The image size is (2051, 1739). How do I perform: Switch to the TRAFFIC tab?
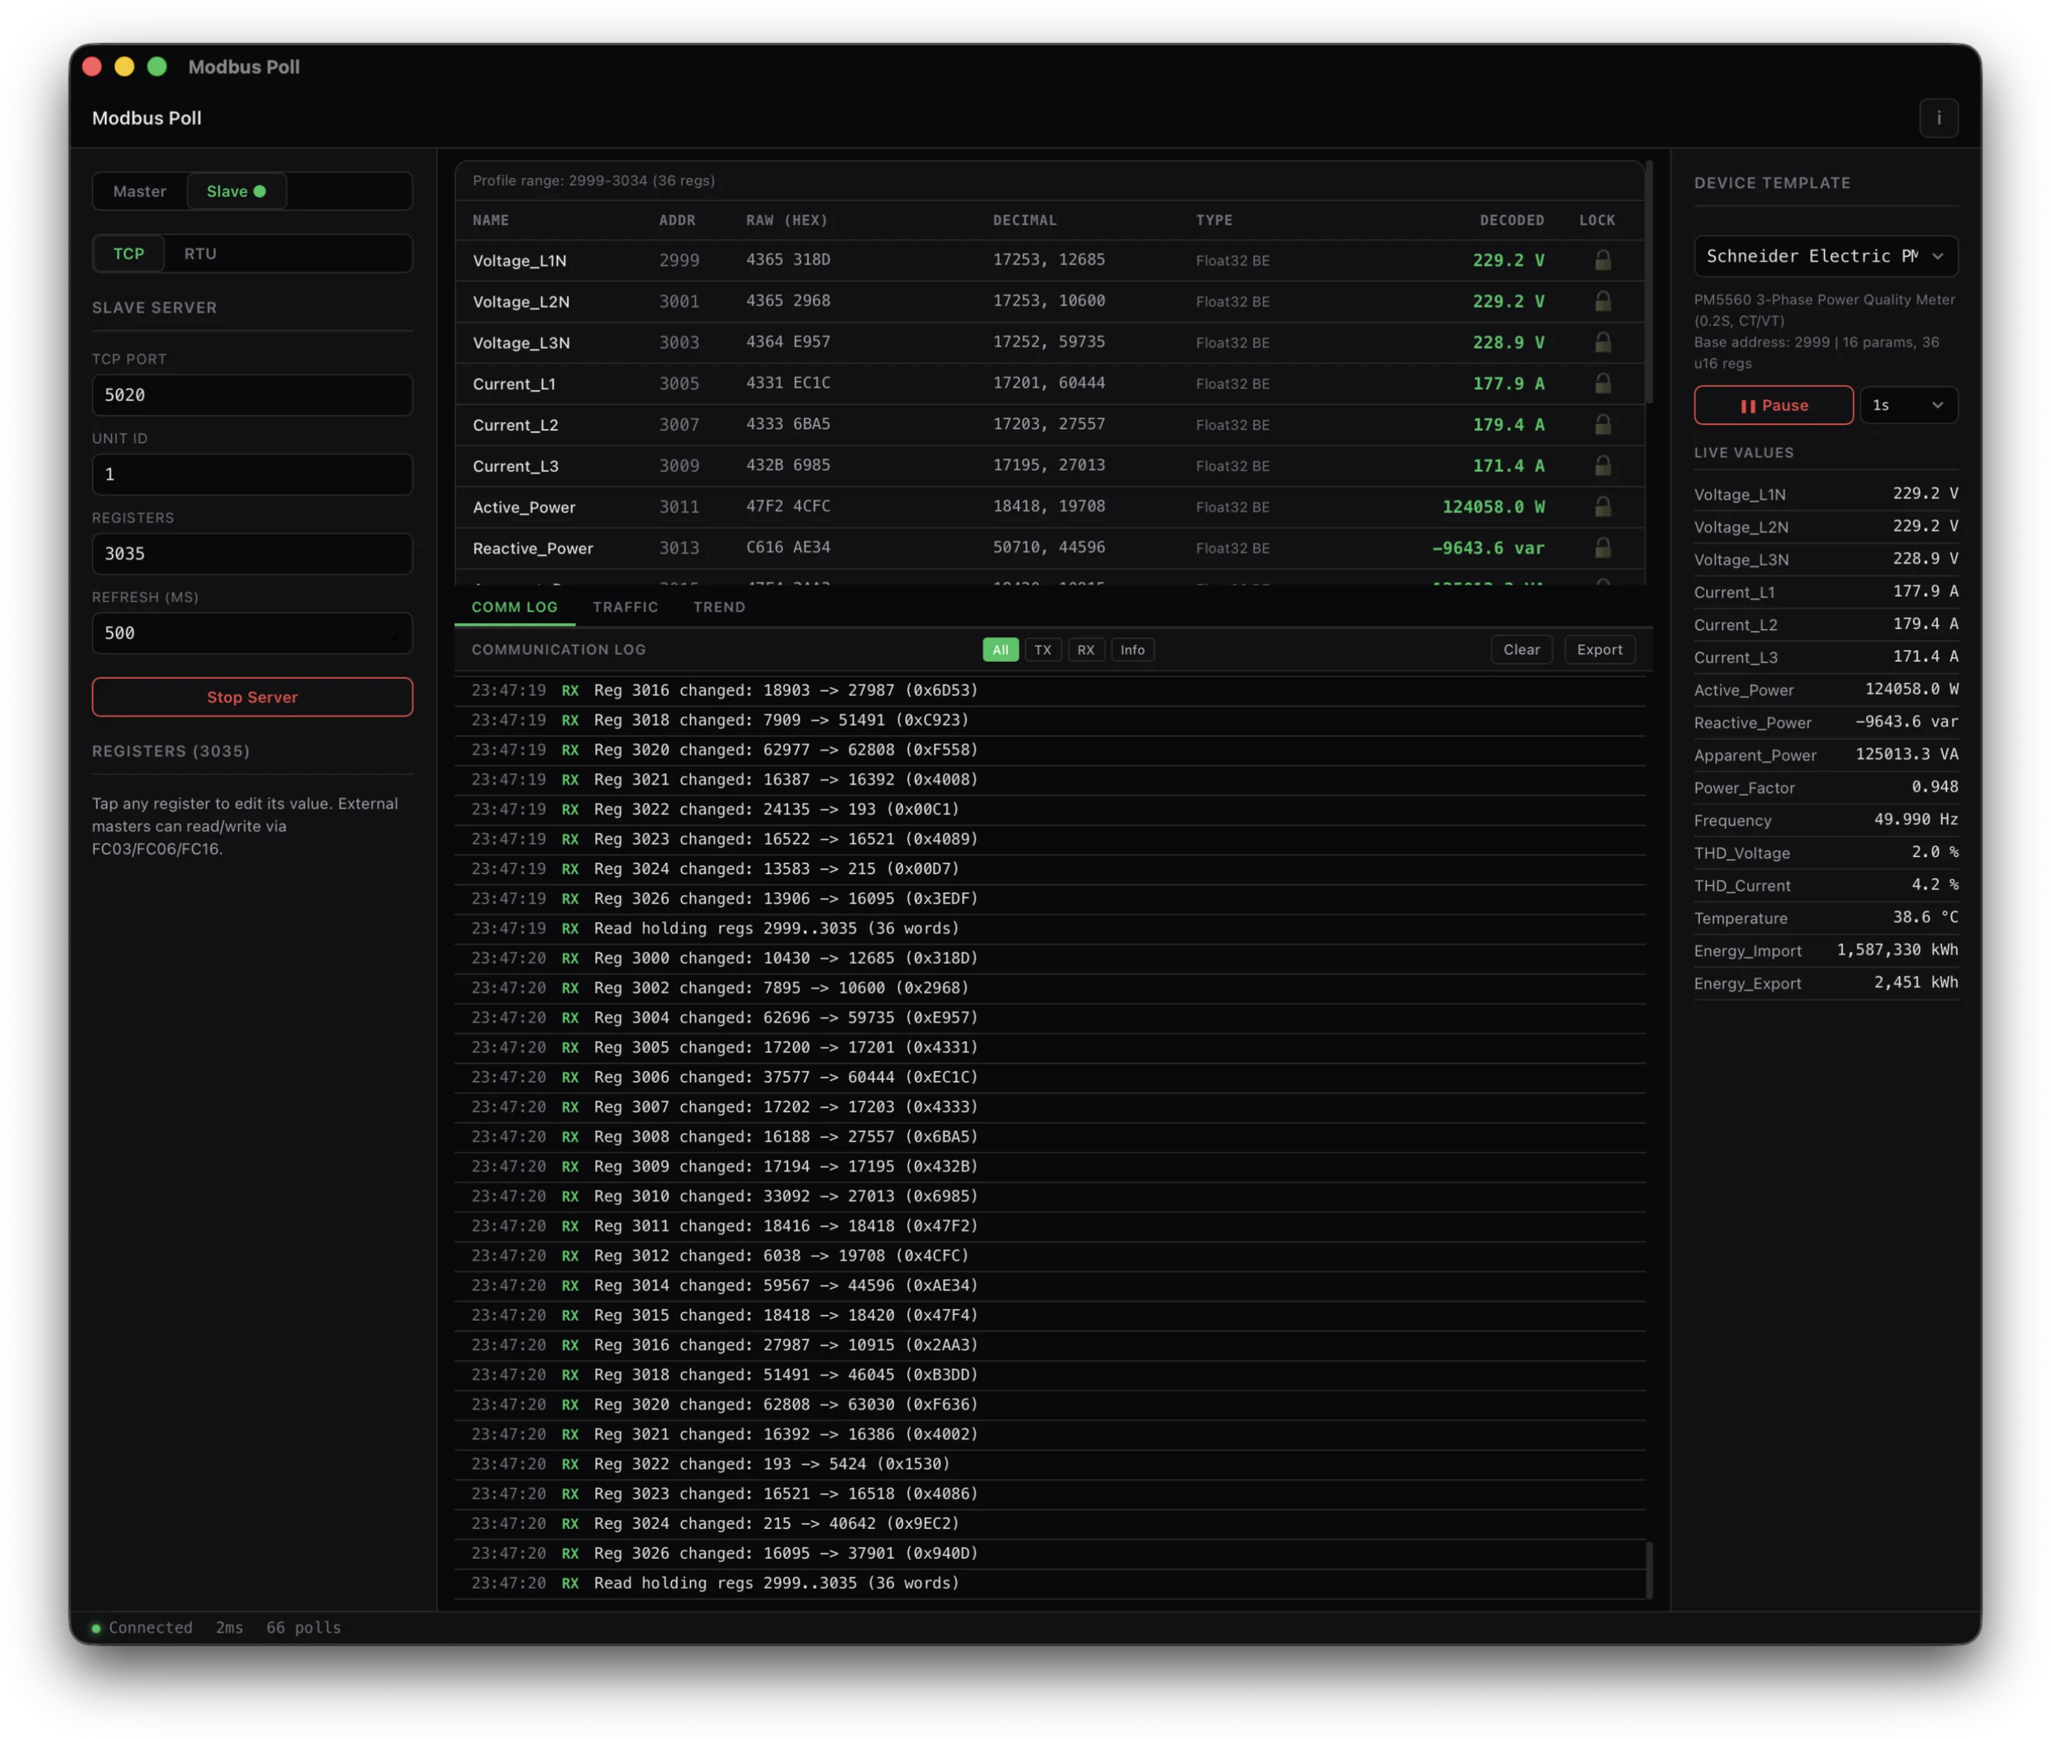pyautogui.click(x=625, y=607)
